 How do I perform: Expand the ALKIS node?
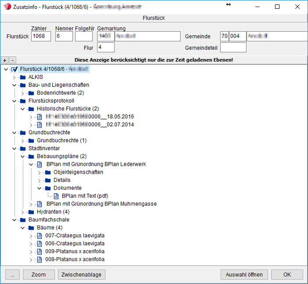pyautogui.click(x=14, y=77)
